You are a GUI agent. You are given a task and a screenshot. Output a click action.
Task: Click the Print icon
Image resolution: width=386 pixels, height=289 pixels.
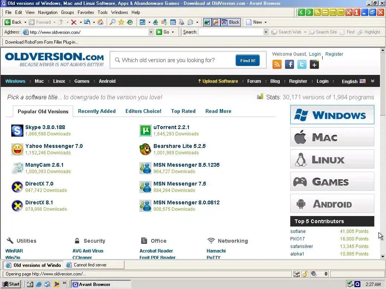[181, 22]
